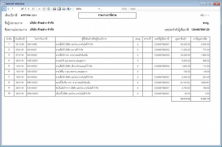
Task: Click date cell 26/01/61
Action: [20, 83]
